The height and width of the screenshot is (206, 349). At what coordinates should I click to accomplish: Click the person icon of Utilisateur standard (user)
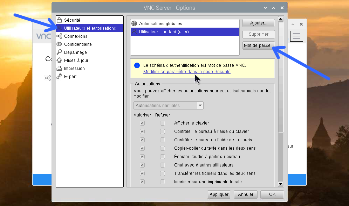pyautogui.click(x=134, y=31)
